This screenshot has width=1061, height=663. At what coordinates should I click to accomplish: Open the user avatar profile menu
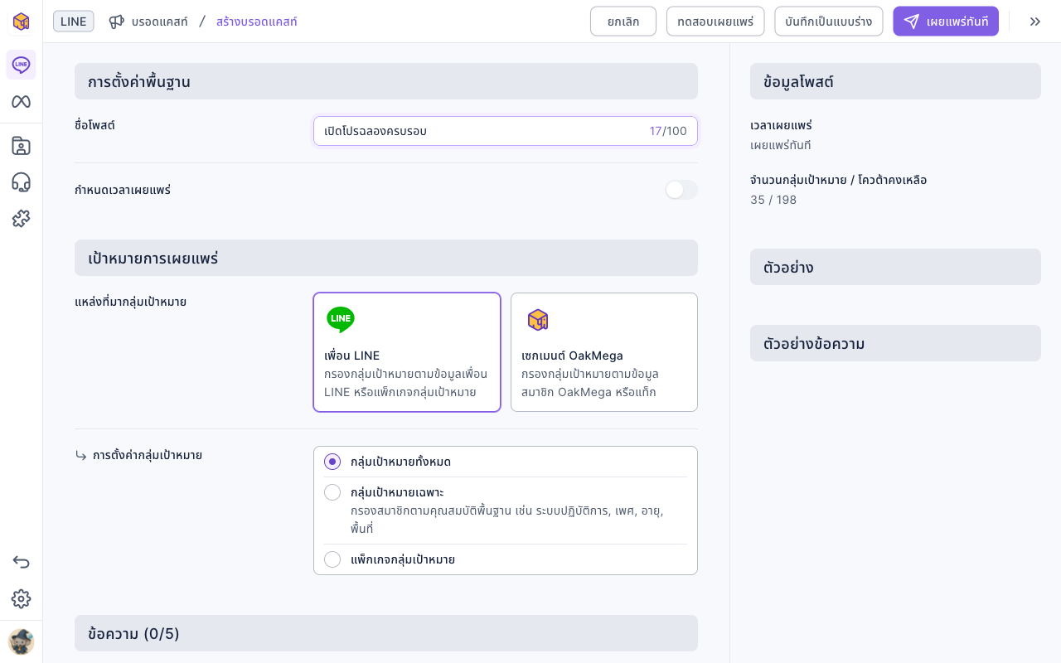[21, 641]
